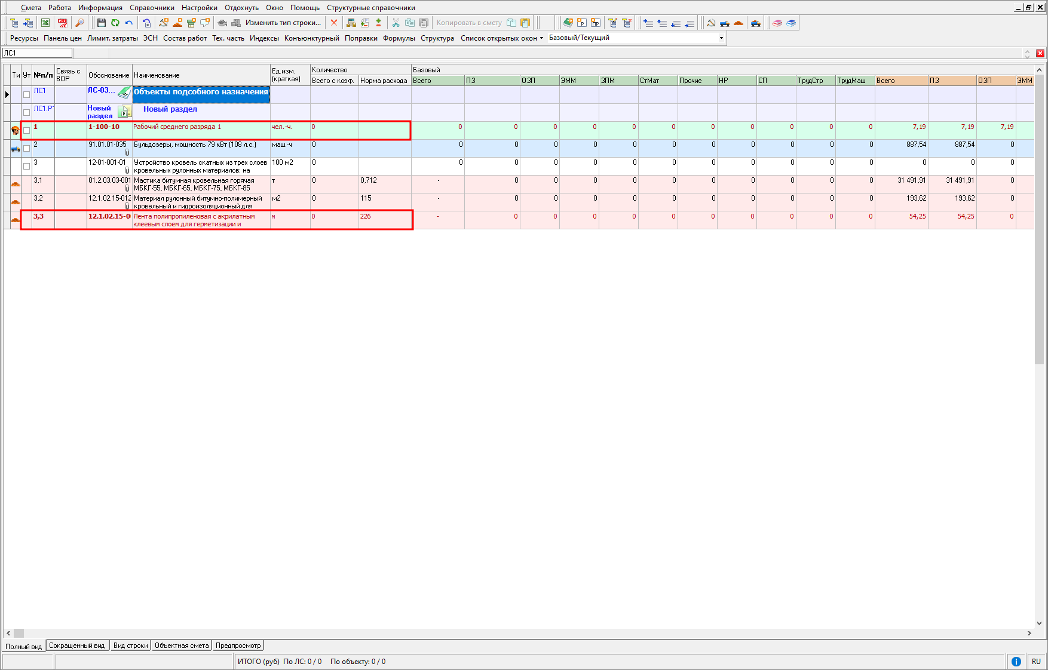The image size is (1048, 670).
Task: Click the PDF export icon
Action: pyautogui.click(x=62, y=23)
